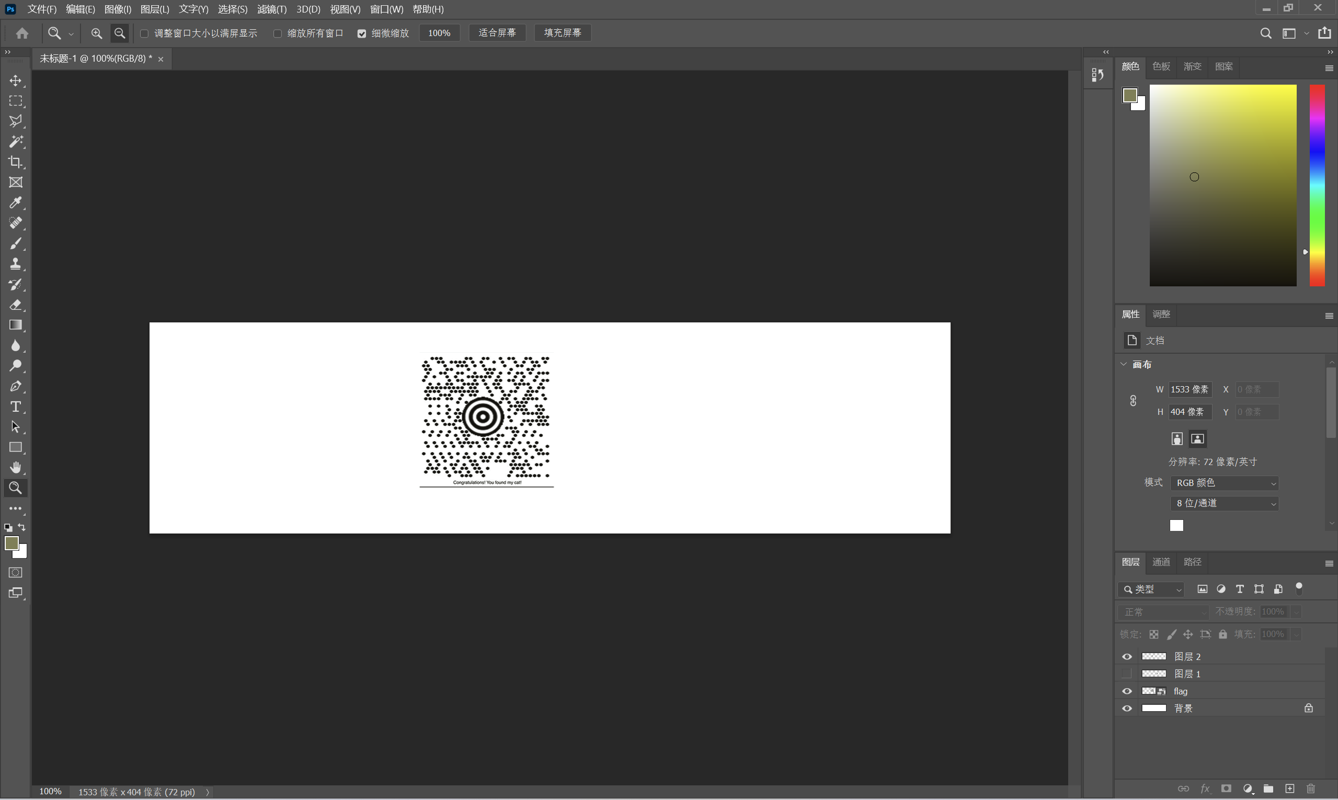This screenshot has height=800, width=1338.
Task: Toggle link between canvas width and height
Action: [1133, 401]
